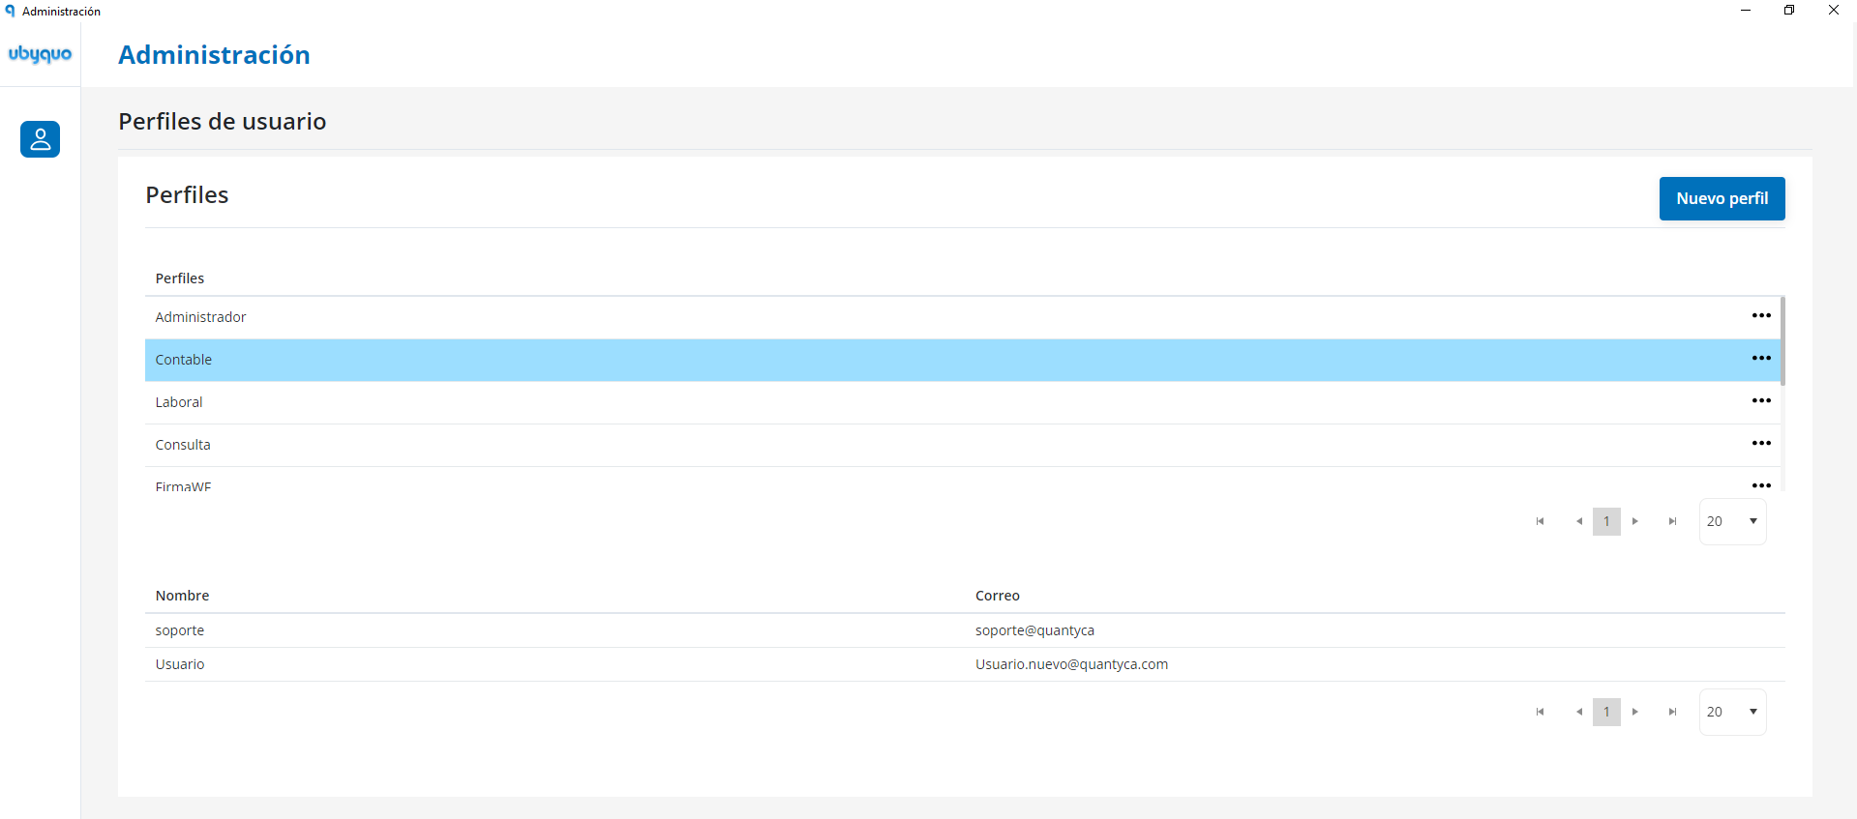Select the Consulta profile row

pos(963,445)
